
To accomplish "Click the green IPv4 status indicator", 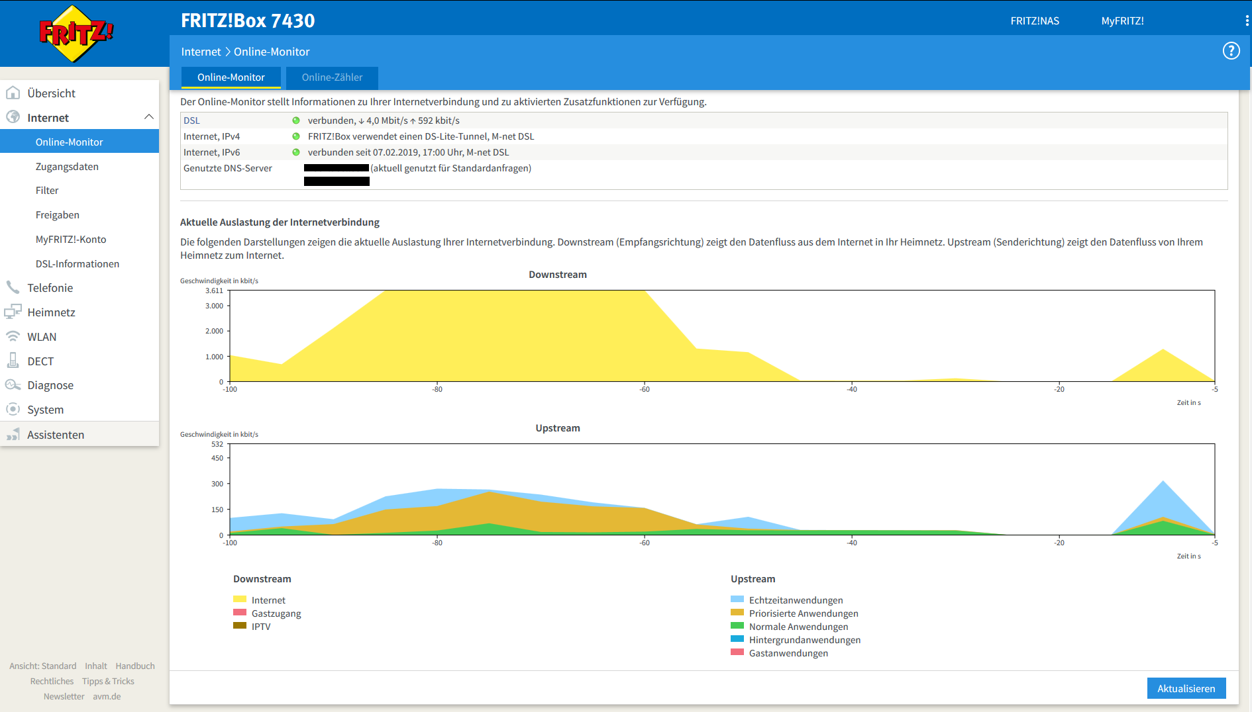I will [296, 136].
